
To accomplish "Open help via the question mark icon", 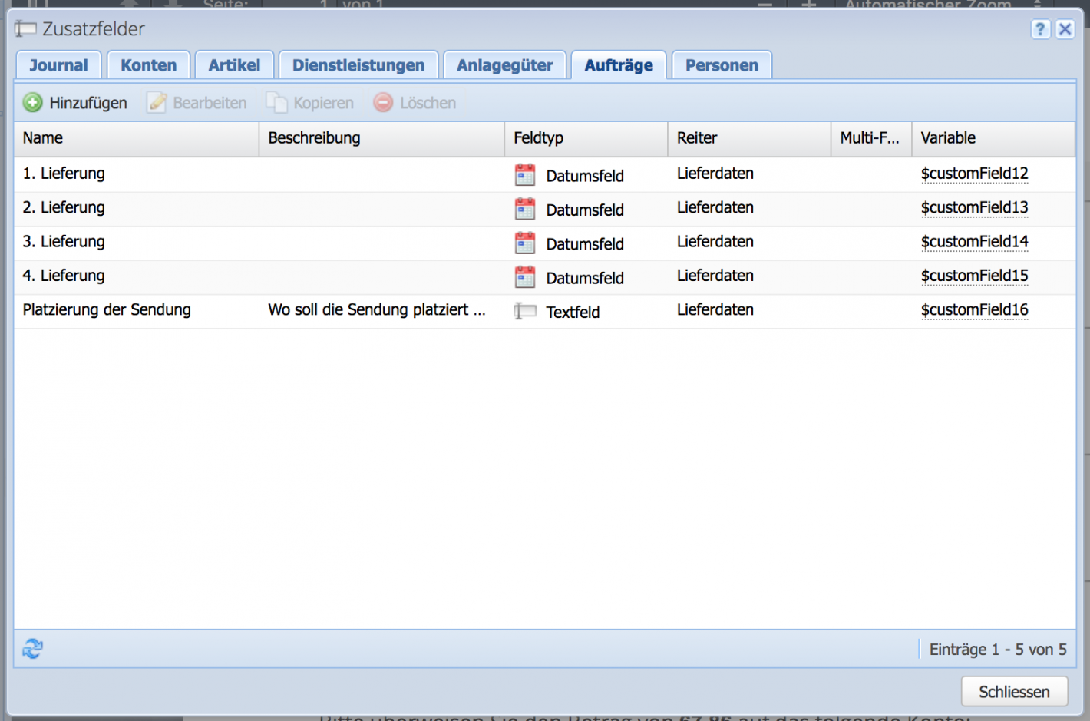I will click(x=1040, y=28).
